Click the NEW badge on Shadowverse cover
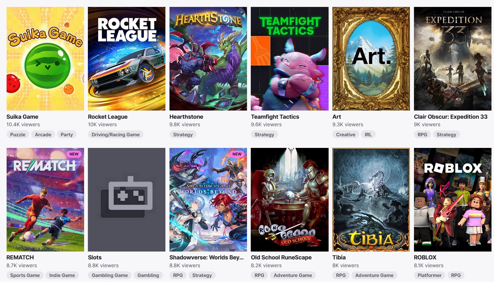Image resolution: width=494 pixels, height=282 pixels. point(237,154)
